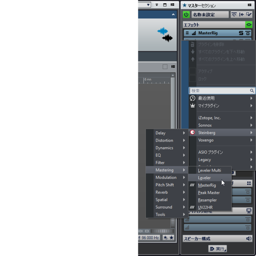Toggle the green effects bypass button on エフェクト

point(249,25)
